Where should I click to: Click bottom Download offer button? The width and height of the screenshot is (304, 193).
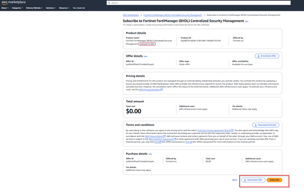(253, 180)
